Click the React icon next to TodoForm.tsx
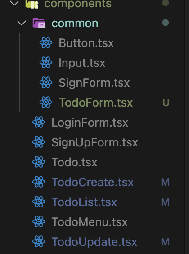 46,102
